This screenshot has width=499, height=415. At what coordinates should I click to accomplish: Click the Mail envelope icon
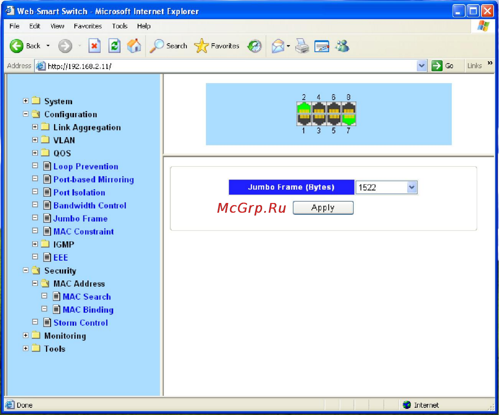[x=278, y=46]
